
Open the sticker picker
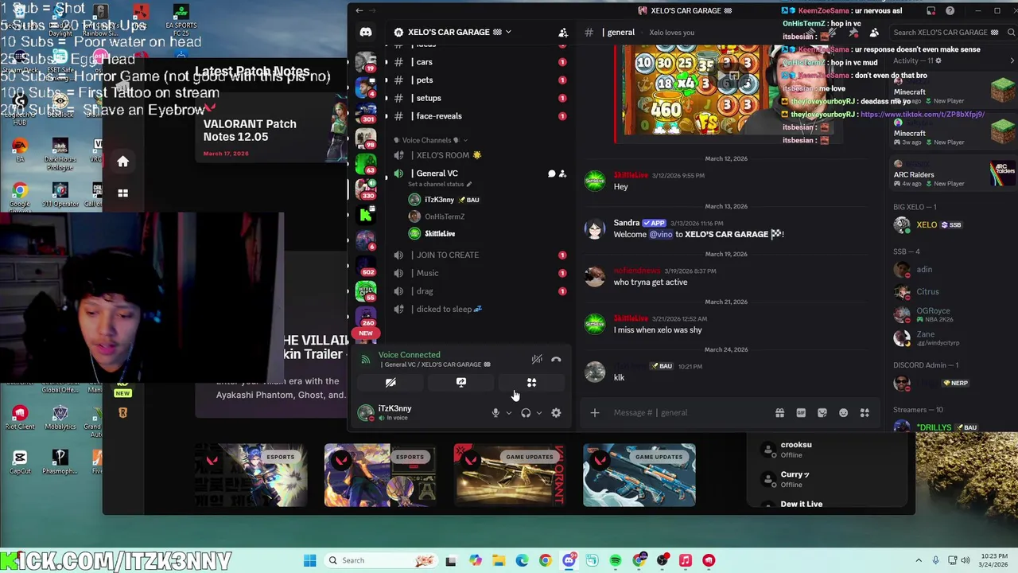[x=822, y=413]
